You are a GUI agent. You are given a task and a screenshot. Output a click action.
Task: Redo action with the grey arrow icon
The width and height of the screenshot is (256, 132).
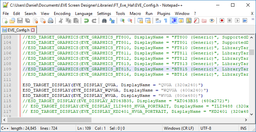click(x=94, y=21)
